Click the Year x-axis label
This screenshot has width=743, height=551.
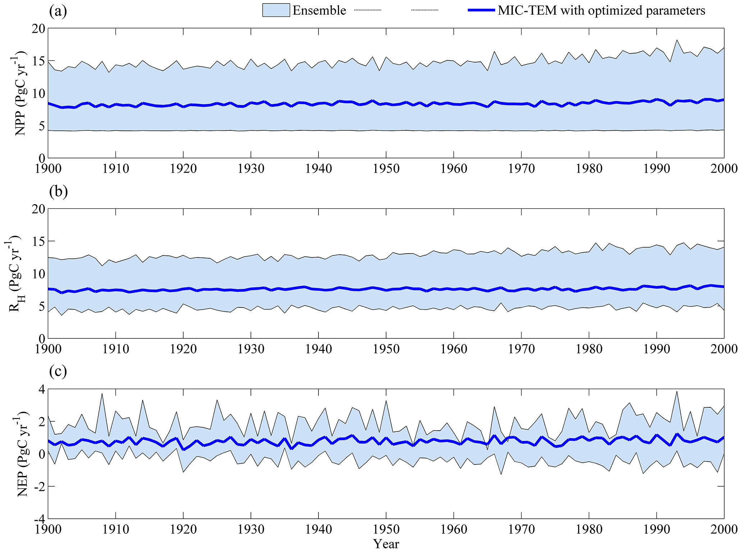tap(386, 543)
